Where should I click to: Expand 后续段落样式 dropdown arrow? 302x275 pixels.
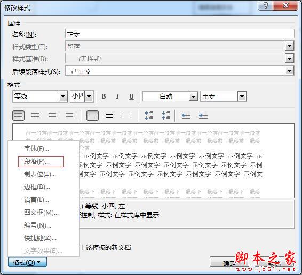click(289, 71)
